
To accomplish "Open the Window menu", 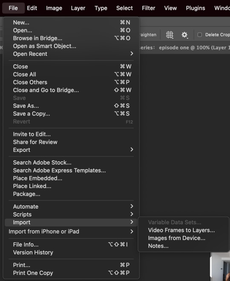I will click(222, 8).
